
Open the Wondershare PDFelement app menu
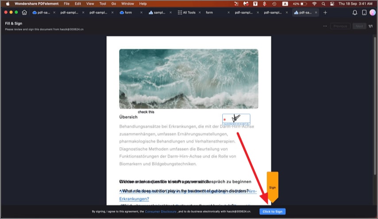[x=36, y=4]
